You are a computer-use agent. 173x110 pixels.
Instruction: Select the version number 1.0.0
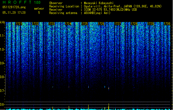(x=37, y=2)
